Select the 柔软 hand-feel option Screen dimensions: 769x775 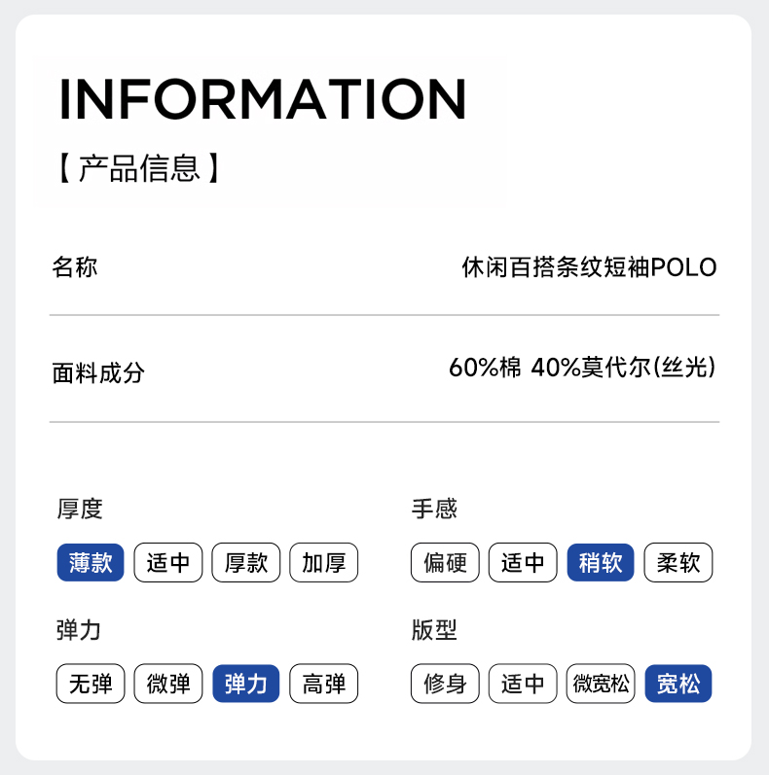click(678, 562)
